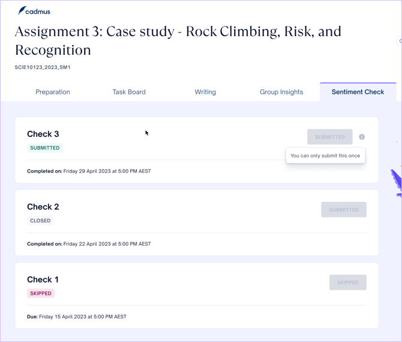Select the Sentiment Check tab
Viewport: 402px width, 342px height.
coord(358,92)
